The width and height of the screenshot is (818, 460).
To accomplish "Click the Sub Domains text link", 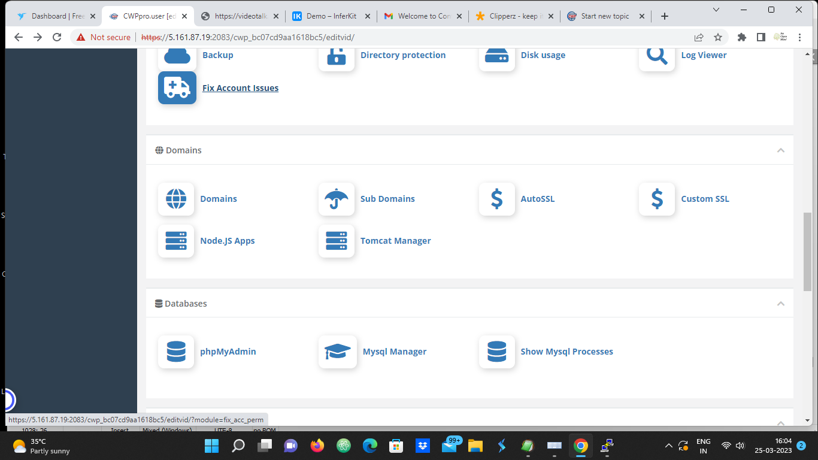I will coord(387,199).
